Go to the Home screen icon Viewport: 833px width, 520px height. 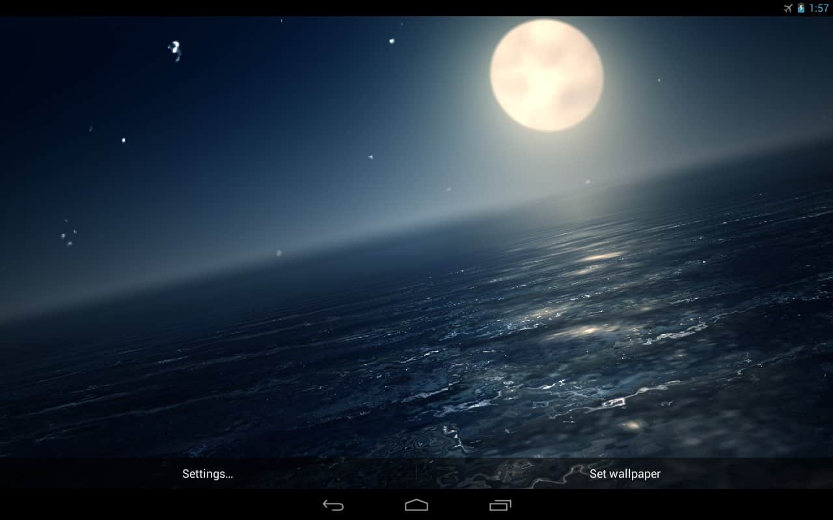416,505
